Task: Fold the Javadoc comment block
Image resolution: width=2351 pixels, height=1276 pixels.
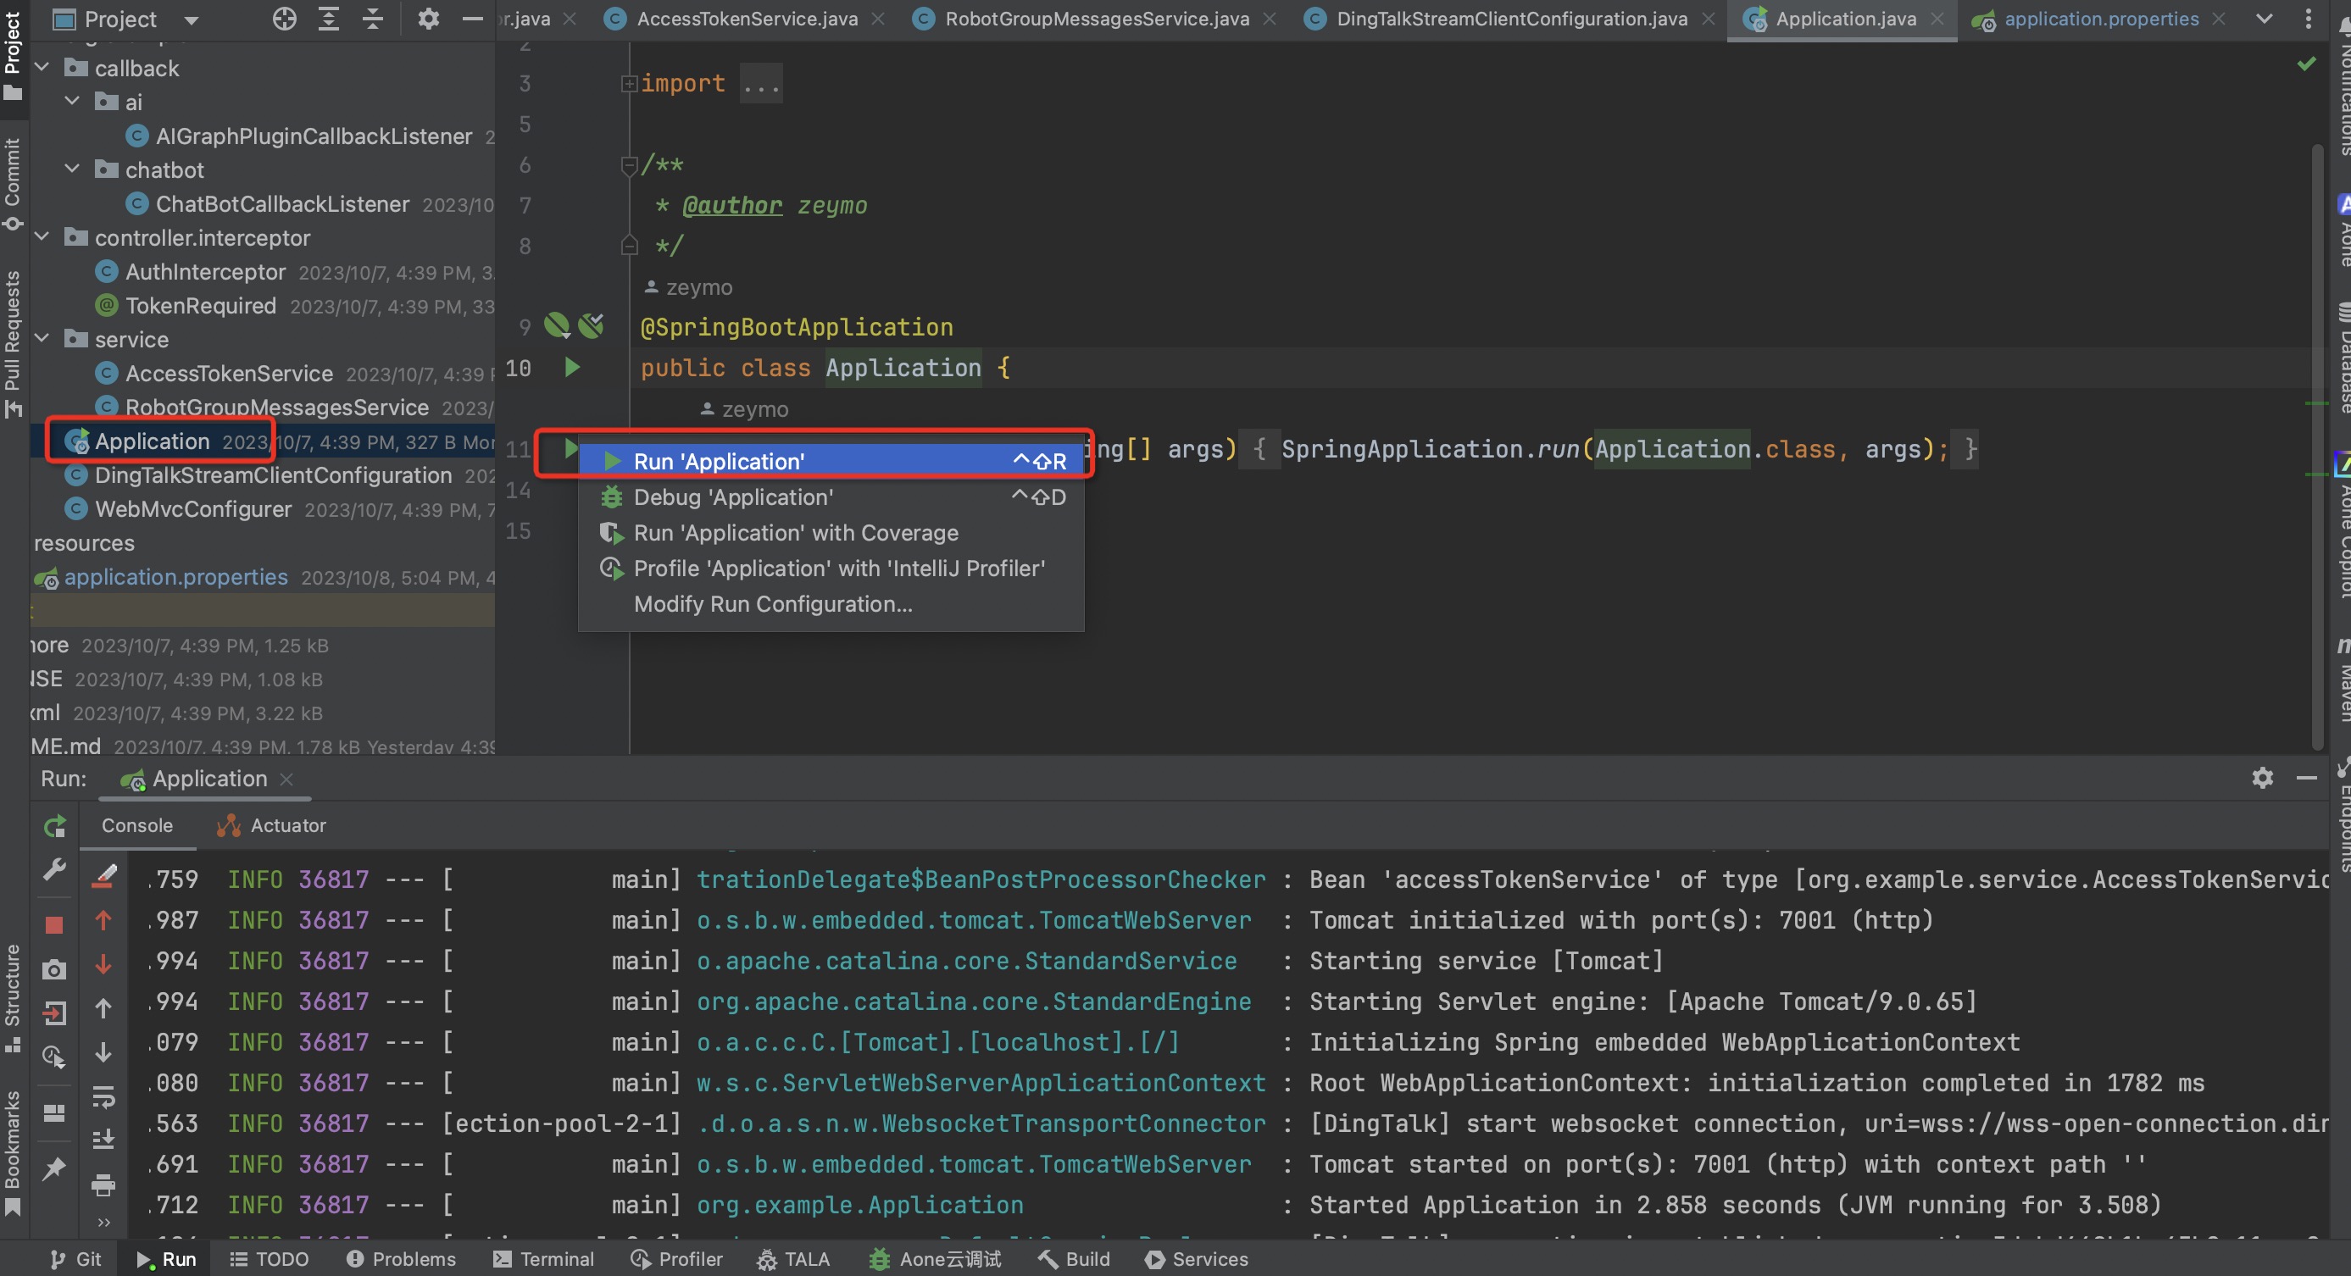Action: pos(628,165)
